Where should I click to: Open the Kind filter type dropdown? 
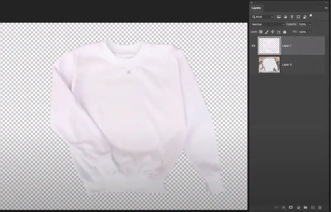click(263, 17)
